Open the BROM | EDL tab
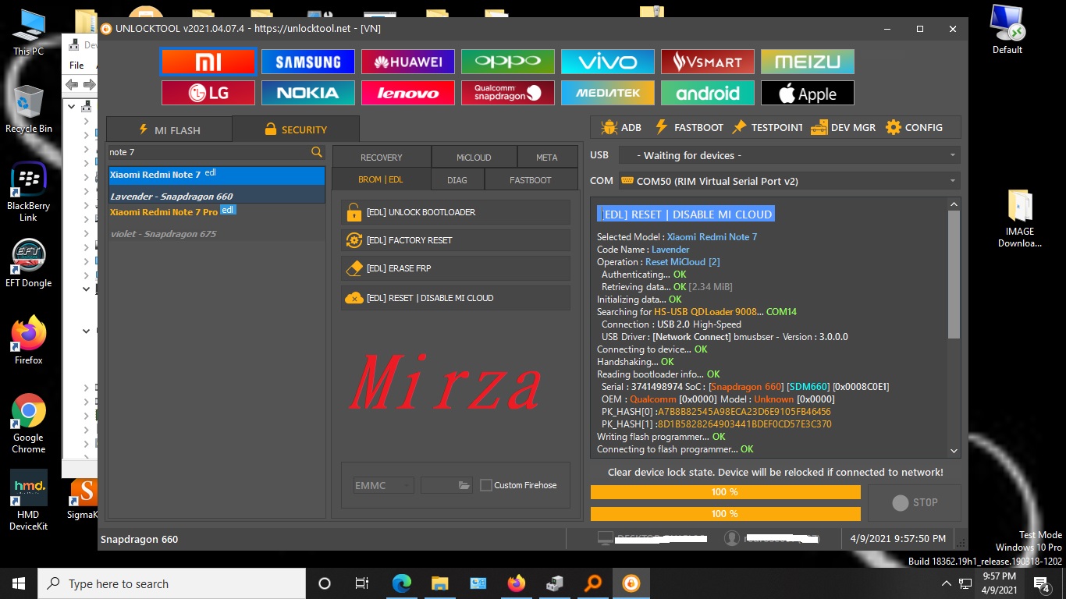This screenshot has height=599, width=1066. (x=381, y=179)
